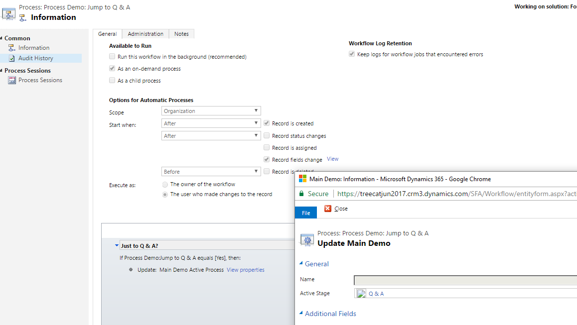Select The user who made changes radio

pos(165,195)
